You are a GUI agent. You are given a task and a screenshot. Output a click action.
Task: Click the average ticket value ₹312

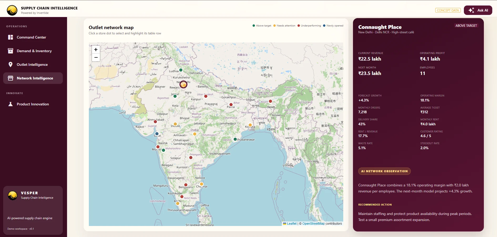pos(424,112)
